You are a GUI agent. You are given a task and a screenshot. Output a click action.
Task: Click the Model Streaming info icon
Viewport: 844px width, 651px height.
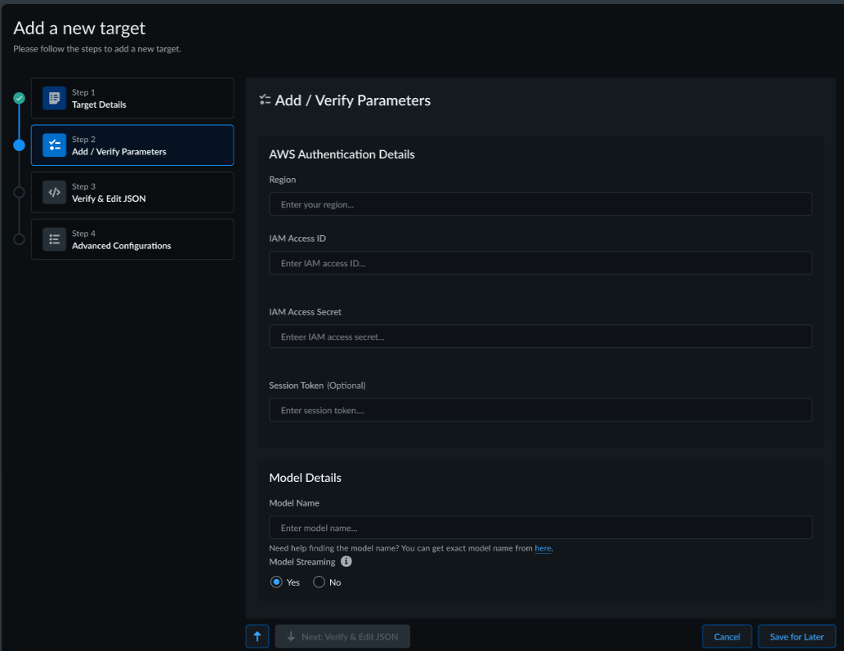[x=346, y=562]
